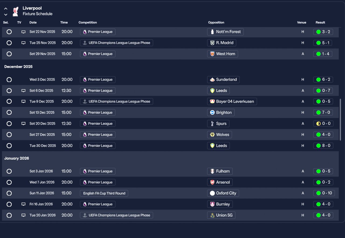Open Burnley club badge
This screenshot has height=238, width=345.
click(x=212, y=204)
